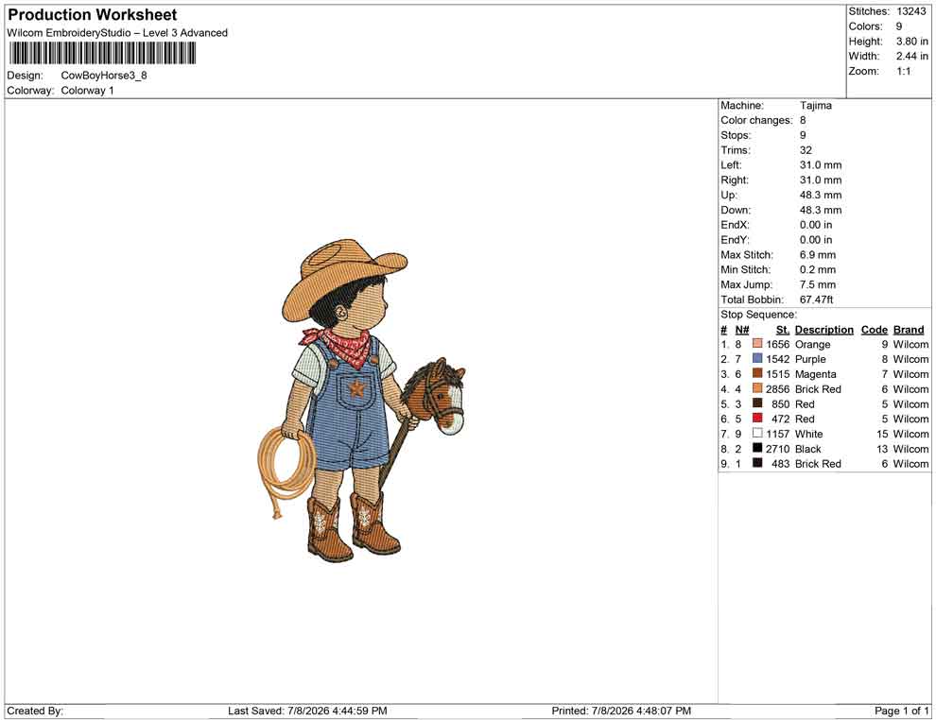Click the Total Bobbin value '67.47ft'
This screenshot has width=936, height=720.
point(817,300)
